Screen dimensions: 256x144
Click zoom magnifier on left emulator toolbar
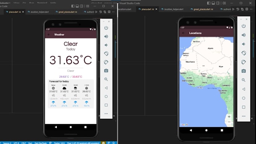click(106, 79)
